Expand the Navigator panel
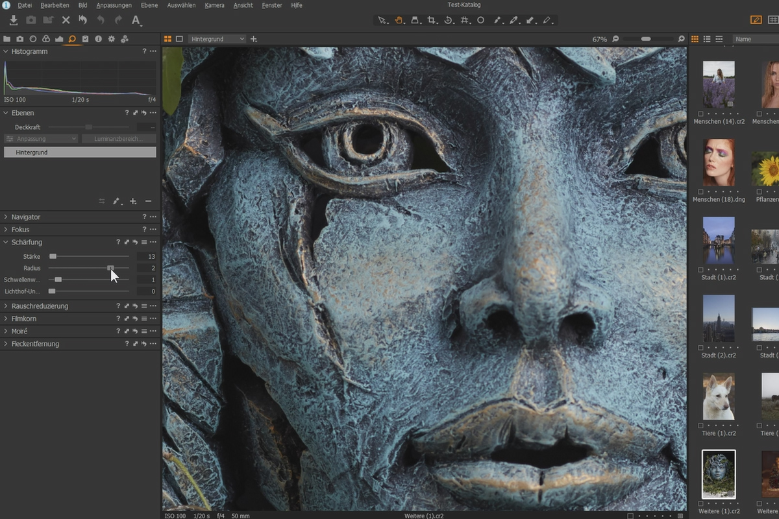The width and height of the screenshot is (779, 519). (6, 217)
